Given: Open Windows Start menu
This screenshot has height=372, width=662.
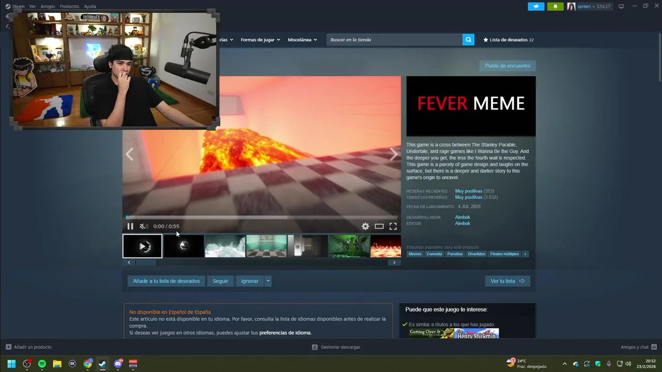Looking at the screenshot, I should [11, 364].
